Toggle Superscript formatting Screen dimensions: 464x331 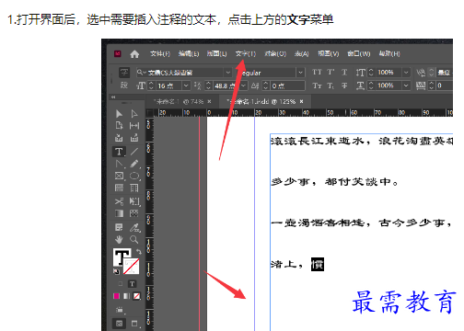331,73
